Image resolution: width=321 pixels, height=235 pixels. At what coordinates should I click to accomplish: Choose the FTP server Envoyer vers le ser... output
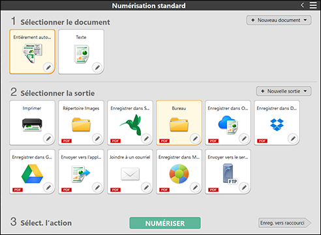(228, 171)
